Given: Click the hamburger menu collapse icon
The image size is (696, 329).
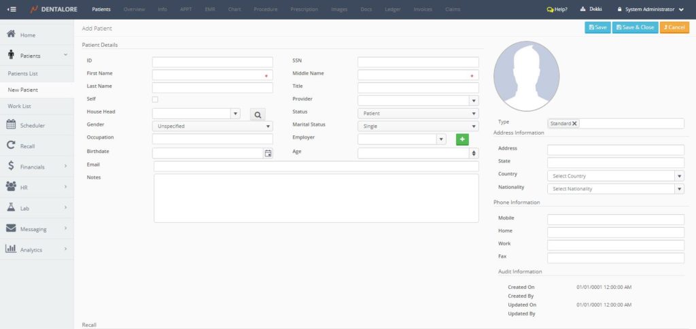Looking at the screenshot, I should click(x=12, y=10).
